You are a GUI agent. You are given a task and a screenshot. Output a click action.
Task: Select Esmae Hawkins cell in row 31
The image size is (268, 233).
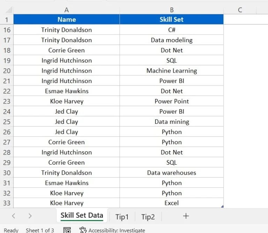point(67,183)
